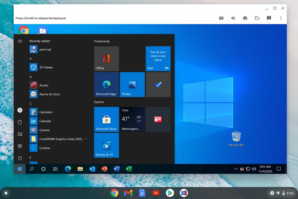The width and height of the screenshot is (298, 199).
Task: Open the Weather tile showing Washington
Action: click(x=132, y=119)
